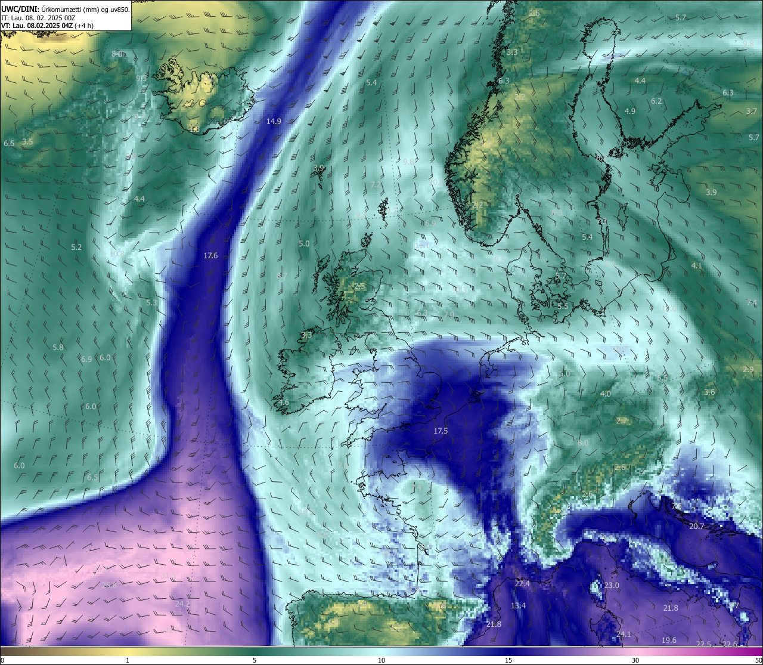Viewport: 763px width, 665px height.
Task: Select the 20.7 value over the Adriatic
Action: pyautogui.click(x=697, y=526)
